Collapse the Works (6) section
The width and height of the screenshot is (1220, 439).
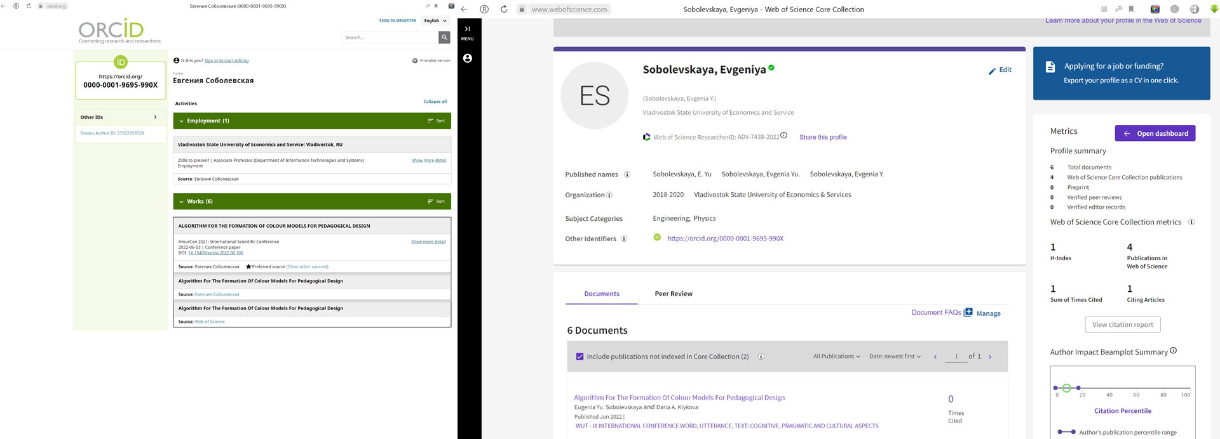pyautogui.click(x=181, y=202)
